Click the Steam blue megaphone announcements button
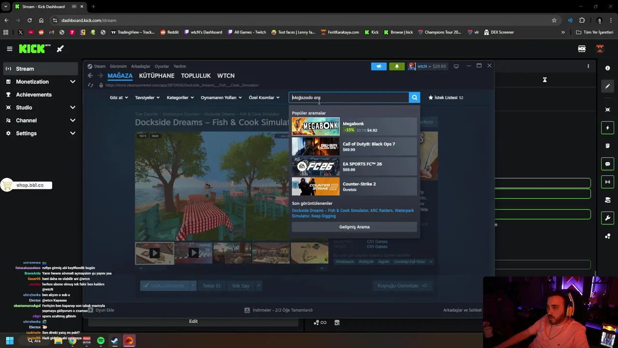 tap(379, 66)
